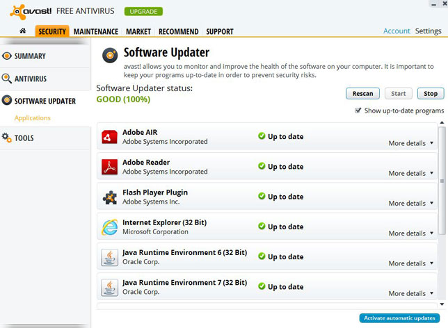Click the application list scrollbar thumb

[442, 181]
